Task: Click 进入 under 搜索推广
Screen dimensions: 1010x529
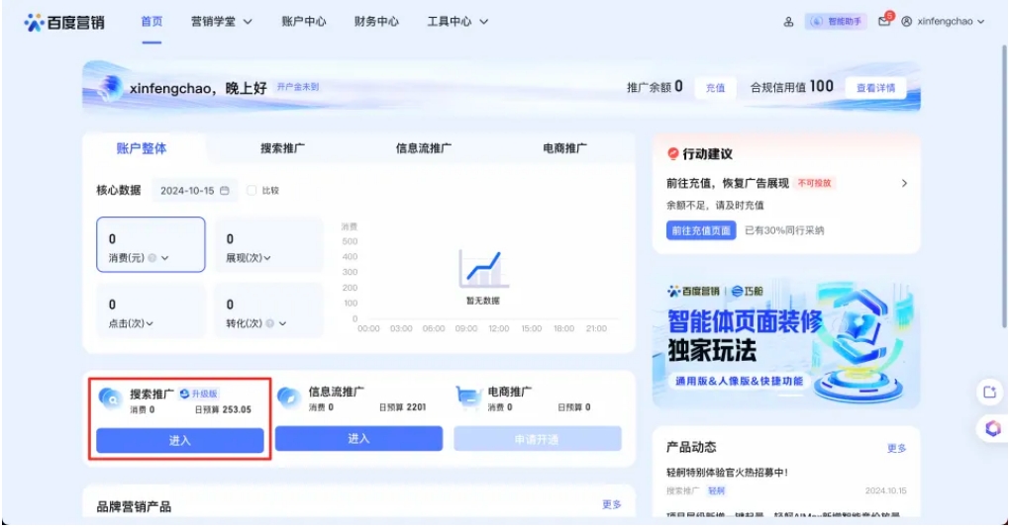Action: coord(179,441)
